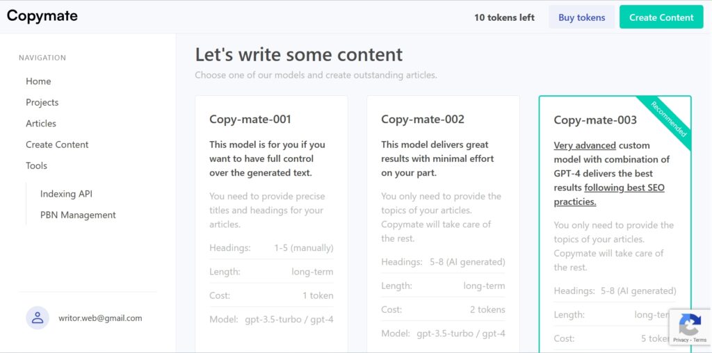Select the Copy-mate-001 model card title

click(250, 120)
